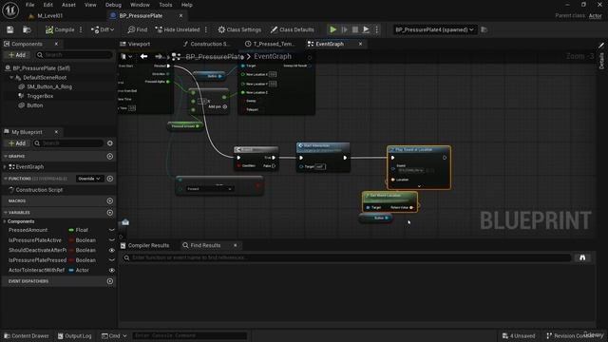
Task: Open the Debug menu
Action: (x=113, y=5)
